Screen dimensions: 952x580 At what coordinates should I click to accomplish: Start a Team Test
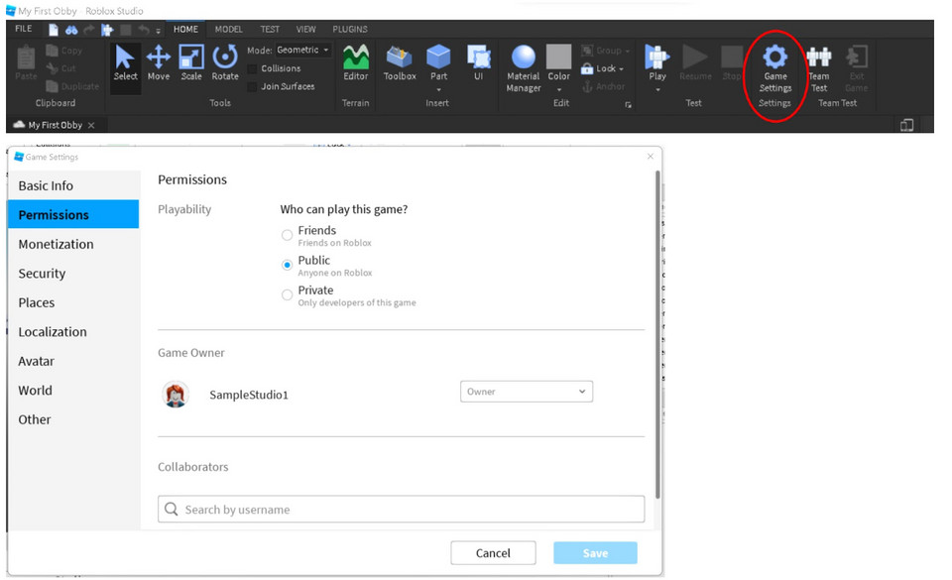coord(819,68)
